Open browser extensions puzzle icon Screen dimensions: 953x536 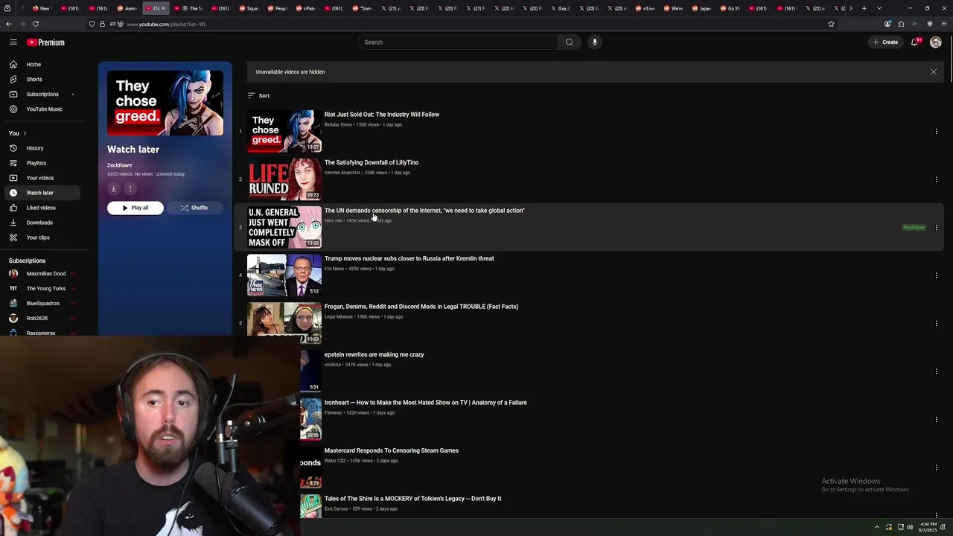click(901, 24)
